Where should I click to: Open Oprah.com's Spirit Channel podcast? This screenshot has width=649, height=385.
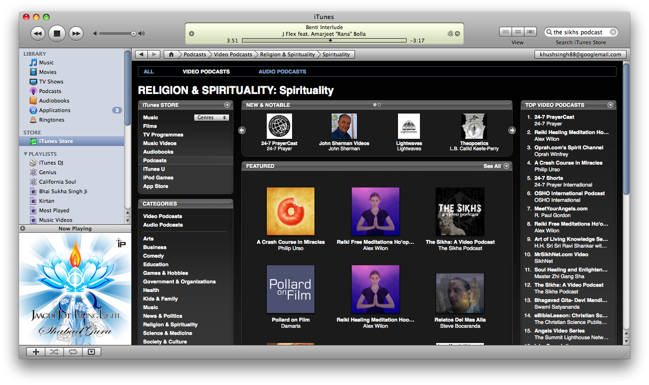pos(568,147)
